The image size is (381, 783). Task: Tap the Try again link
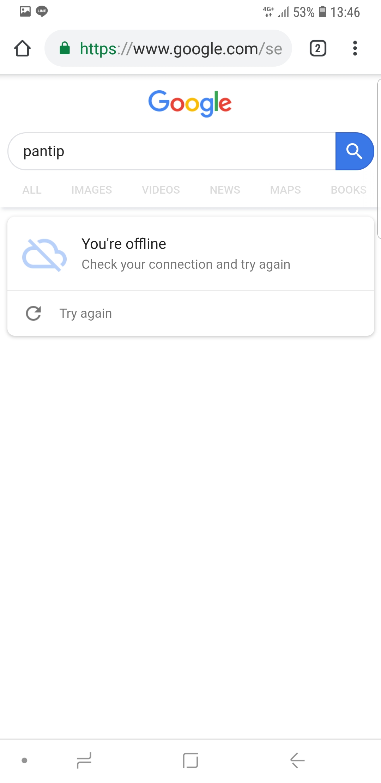85,313
